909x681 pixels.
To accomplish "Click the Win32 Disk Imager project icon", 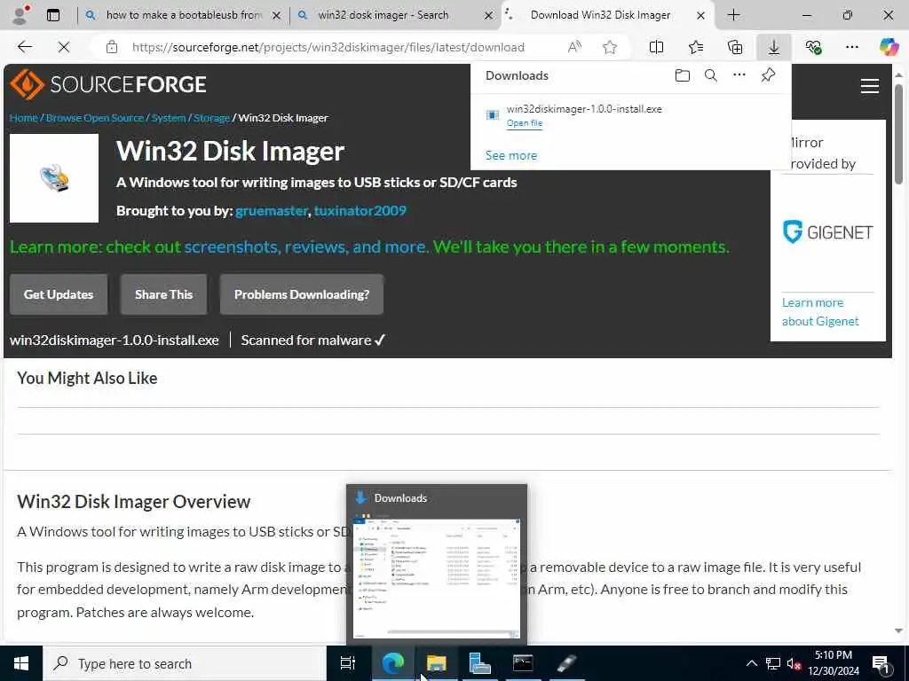I will click(x=54, y=178).
